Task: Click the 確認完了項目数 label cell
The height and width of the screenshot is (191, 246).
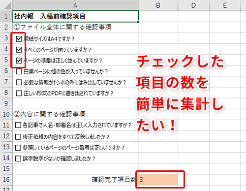Action: [75, 180]
